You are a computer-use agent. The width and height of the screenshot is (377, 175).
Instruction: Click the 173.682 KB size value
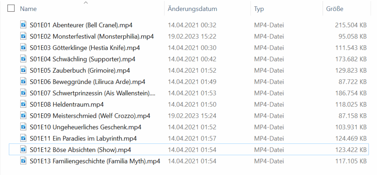coord(351,59)
